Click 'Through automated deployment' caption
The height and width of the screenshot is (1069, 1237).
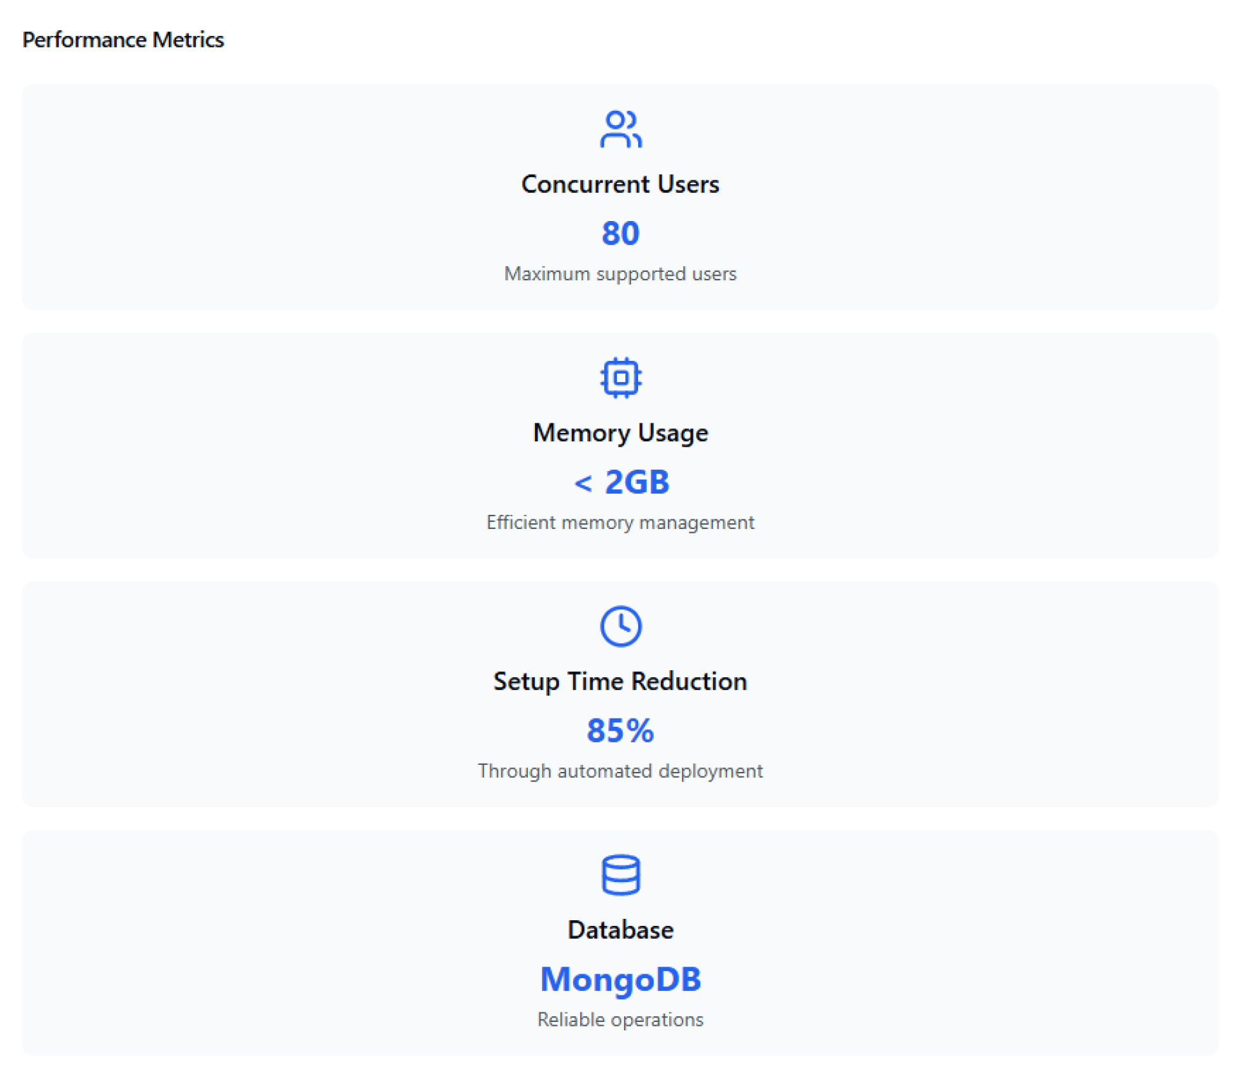[x=620, y=771]
